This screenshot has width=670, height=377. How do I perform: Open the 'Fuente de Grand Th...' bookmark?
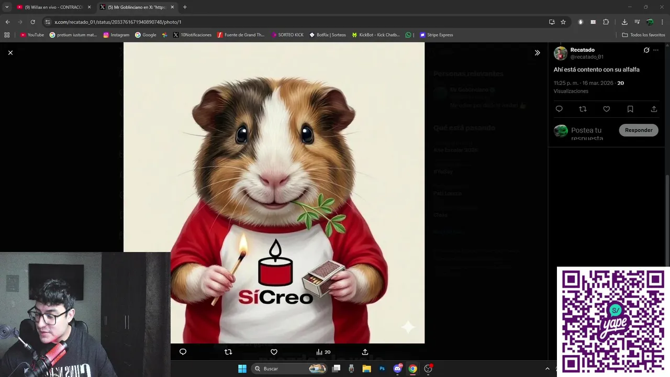pos(241,35)
